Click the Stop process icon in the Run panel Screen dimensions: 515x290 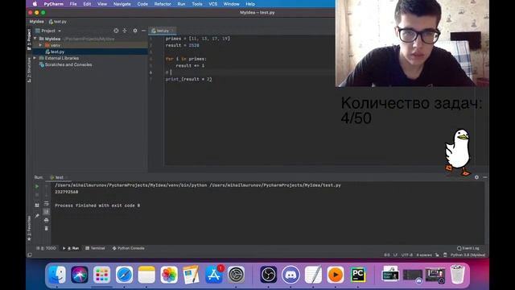[37, 195]
